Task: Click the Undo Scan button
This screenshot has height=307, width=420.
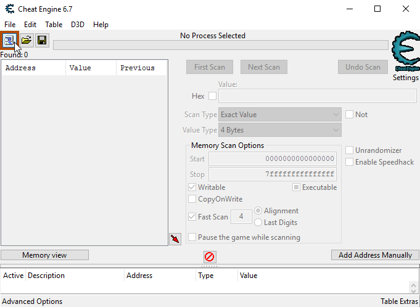Action: click(363, 67)
